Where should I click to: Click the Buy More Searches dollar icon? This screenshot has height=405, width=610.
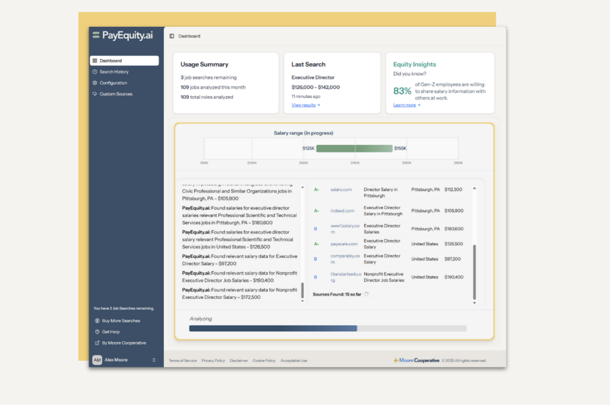tap(97, 321)
